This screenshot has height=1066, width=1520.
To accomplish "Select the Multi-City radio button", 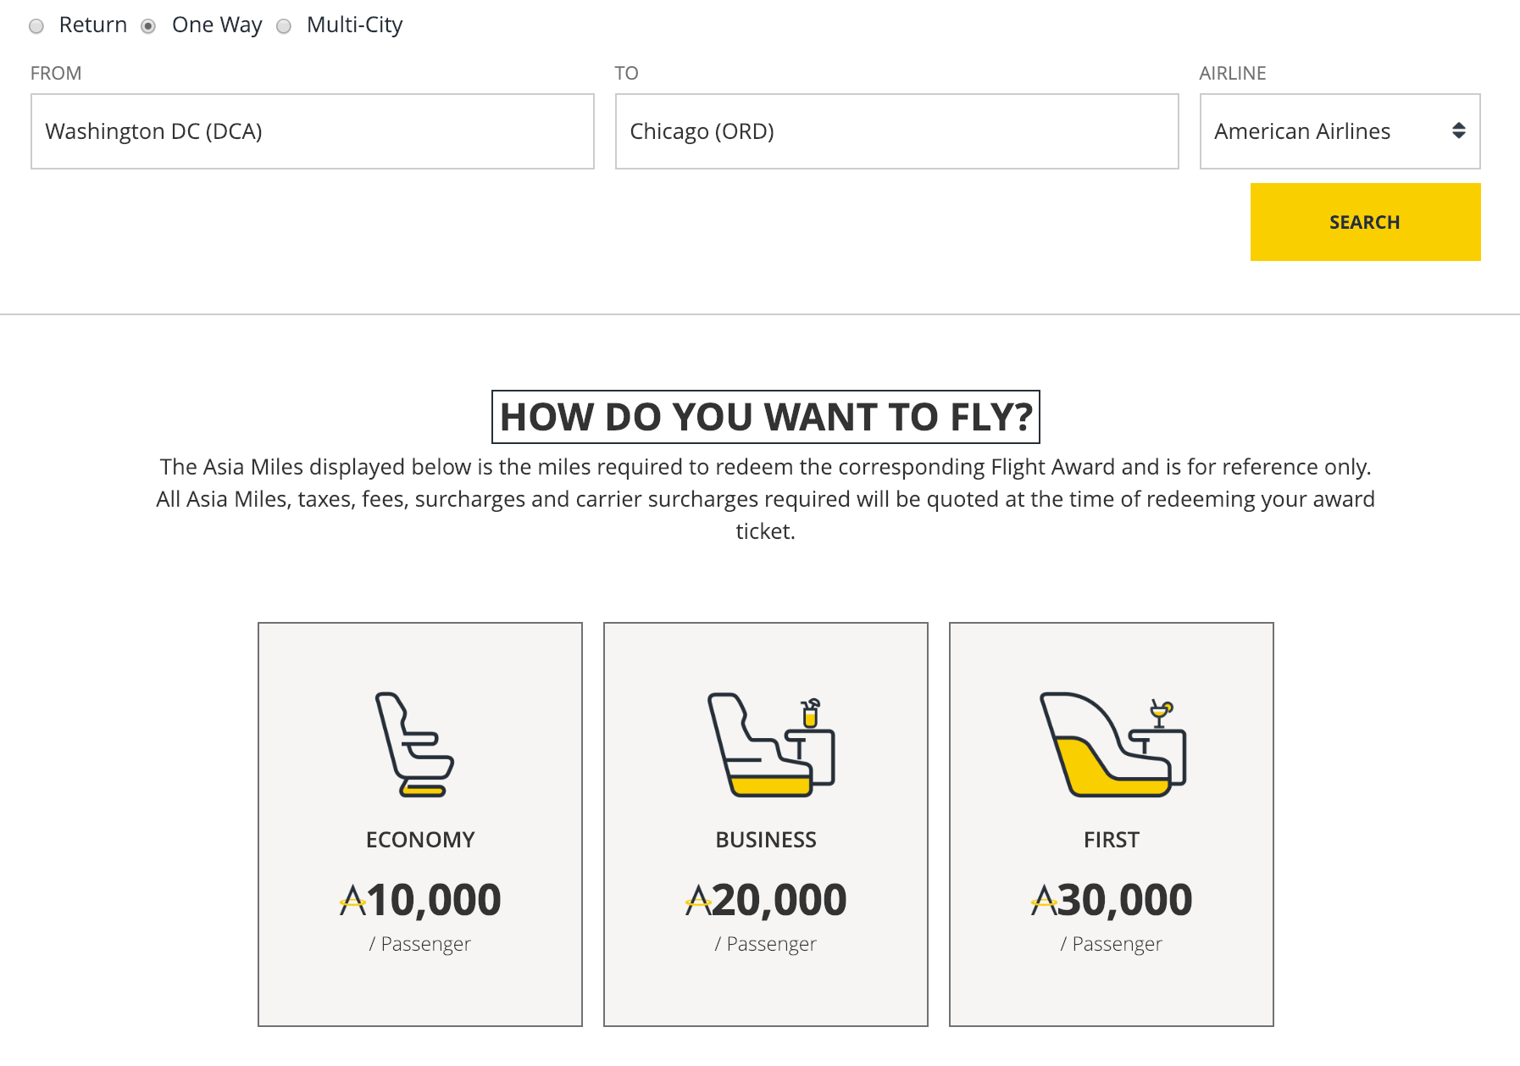I will coord(284,26).
